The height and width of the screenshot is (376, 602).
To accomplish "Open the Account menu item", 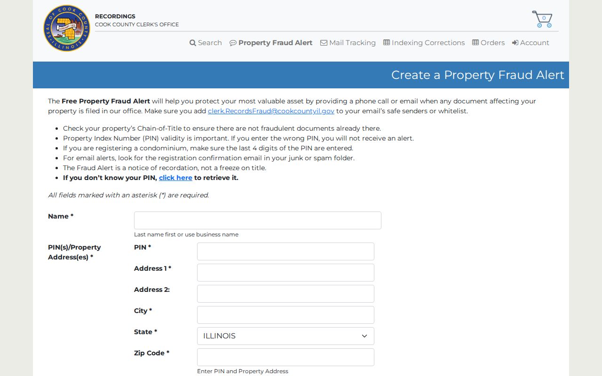I will [531, 43].
